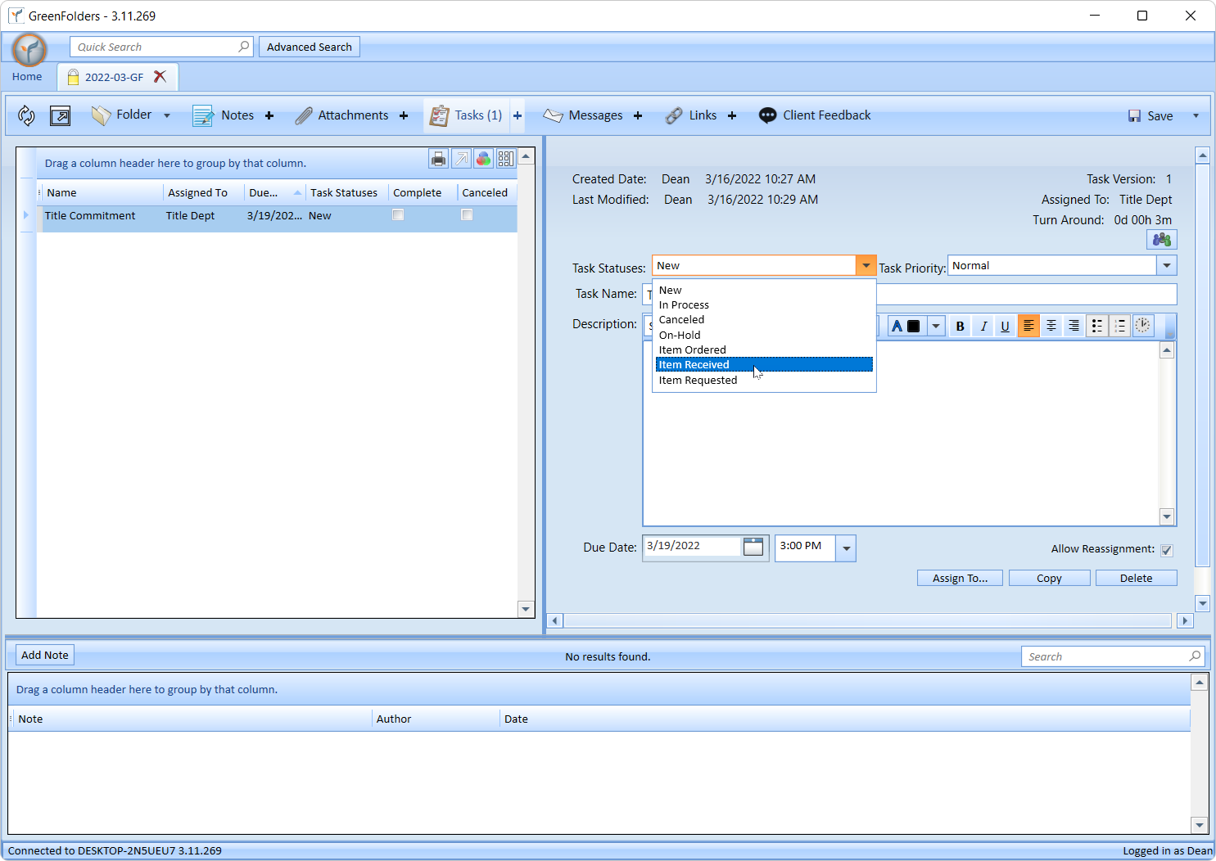Switch to the Tasks (1) tab
The height and width of the screenshot is (861, 1216).
click(467, 115)
